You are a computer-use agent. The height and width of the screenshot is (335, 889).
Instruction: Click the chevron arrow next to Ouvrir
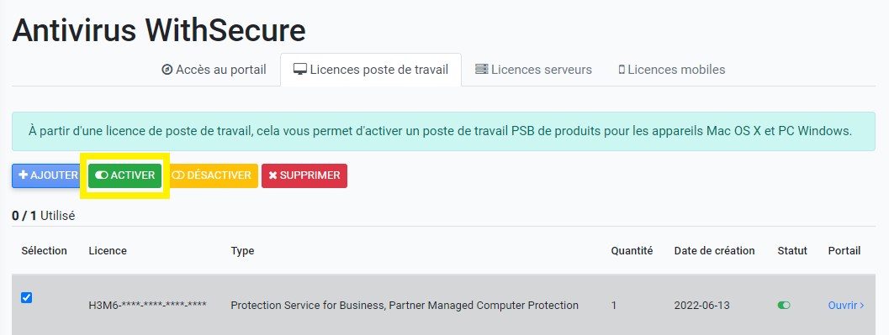(x=862, y=306)
